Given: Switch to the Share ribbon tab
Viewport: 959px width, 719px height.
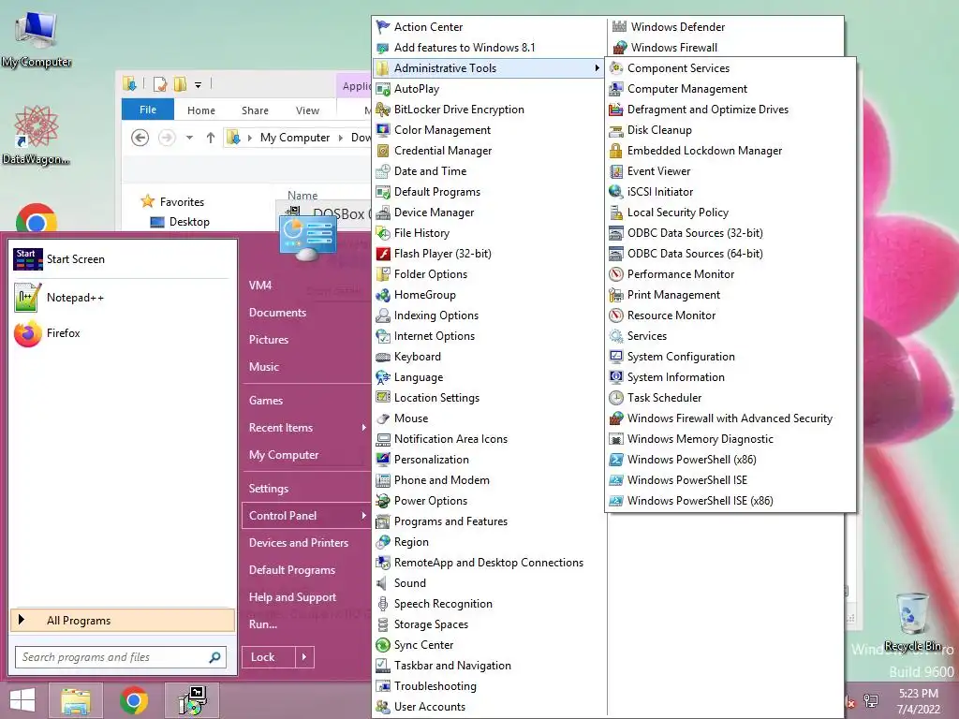Looking at the screenshot, I should (x=255, y=110).
